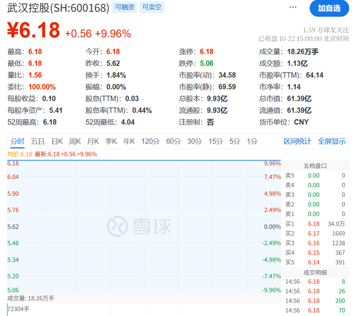Switch to the 60分 interval tab

(x=173, y=141)
